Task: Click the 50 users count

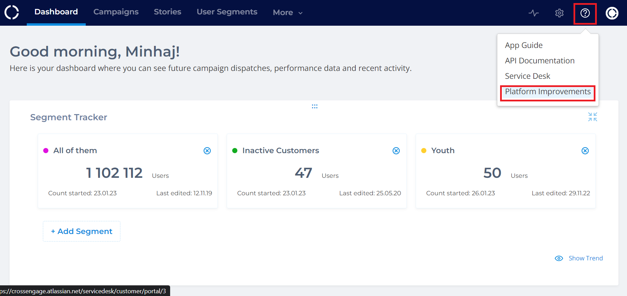Action: point(492,173)
